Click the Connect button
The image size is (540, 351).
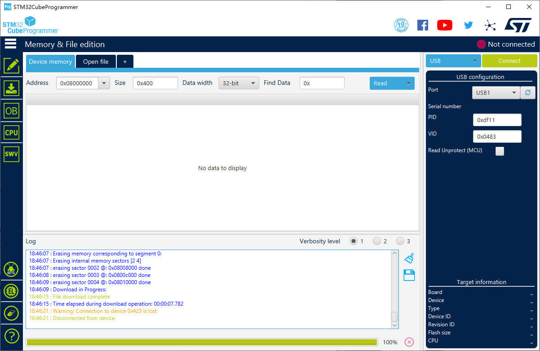(x=509, y=61)
